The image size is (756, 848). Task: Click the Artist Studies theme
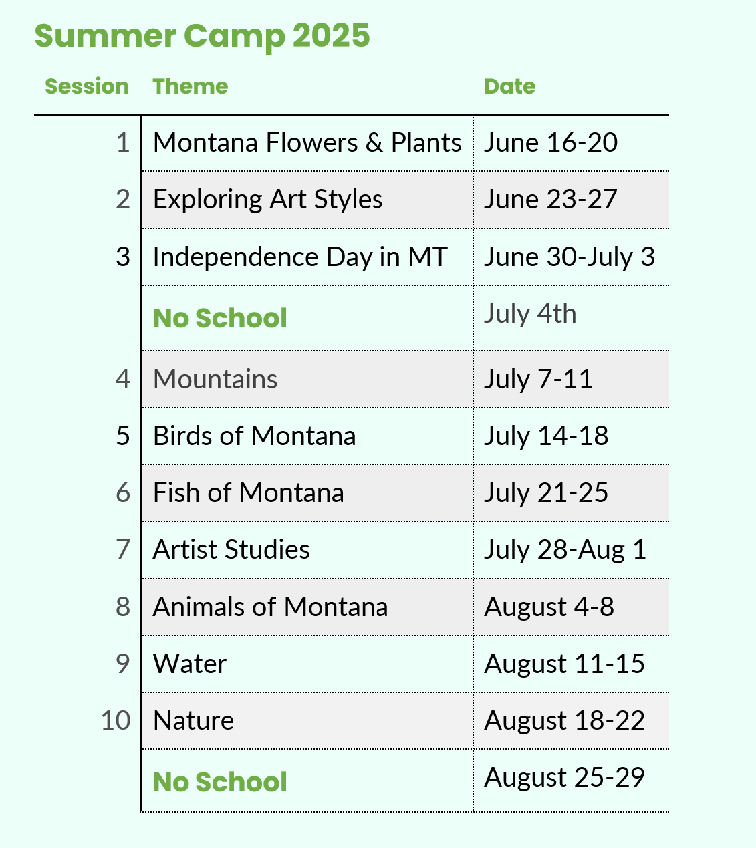pyautogui.click(x=231, y=550)
